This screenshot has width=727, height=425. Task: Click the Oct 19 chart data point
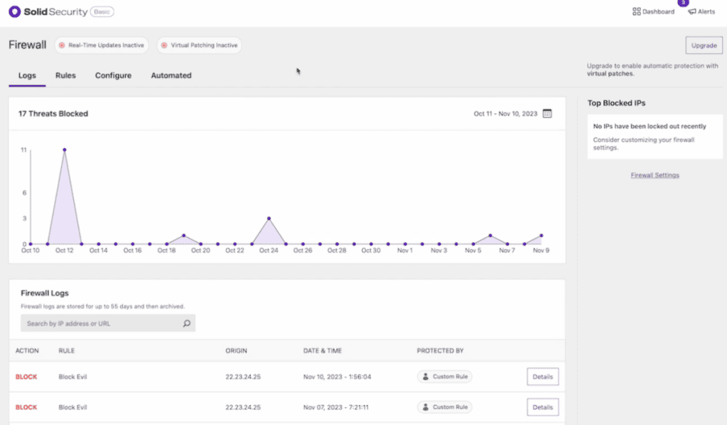(x=184, y=236)
